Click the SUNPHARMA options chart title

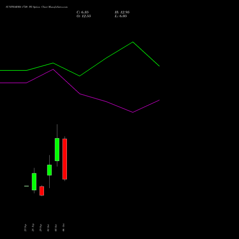point(37,7)
